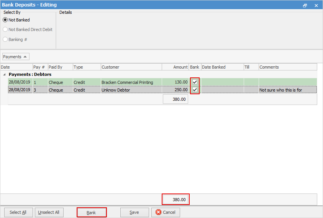Click the 130.00 amount cell
The image size is (323, 218).
click(175, 82)
